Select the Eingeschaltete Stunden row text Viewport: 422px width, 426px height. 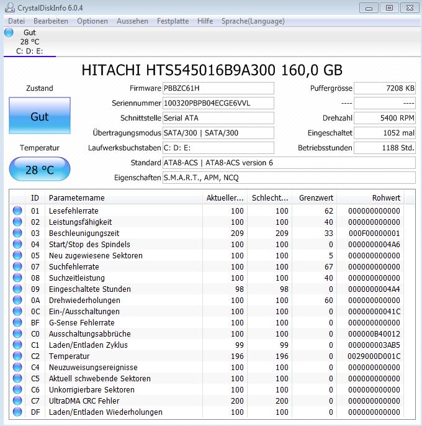click(x=89, y=289)
